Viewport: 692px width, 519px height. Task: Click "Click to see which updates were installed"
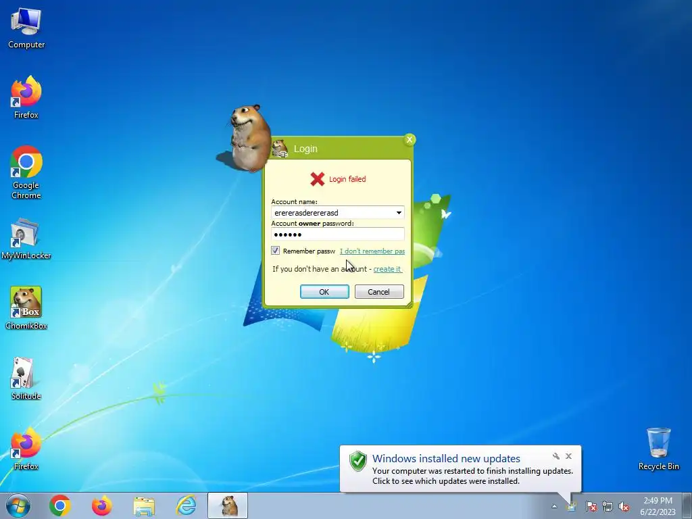pyautogui.click(x=446, y=481)
